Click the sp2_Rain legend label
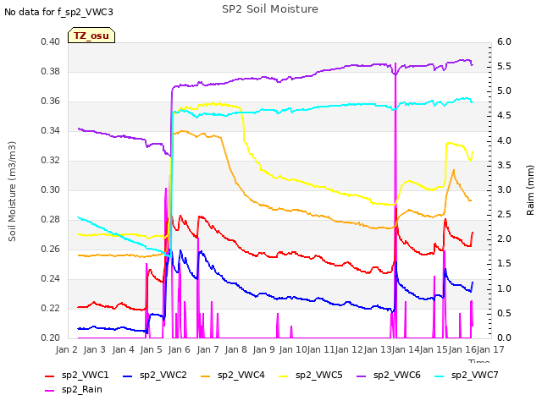Image resolution: width=542 pixels, height=406 pixels. pyautogui.click(x=82, y=389)
